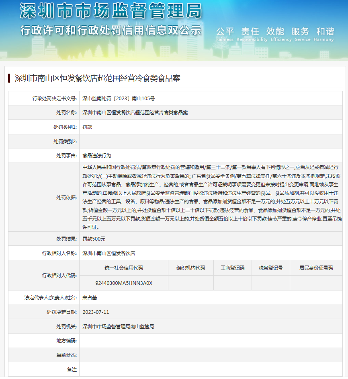
Task: Click the banner title 深圳市市场监督管理局
Action: pyautogui.click(x=111, y=11)
